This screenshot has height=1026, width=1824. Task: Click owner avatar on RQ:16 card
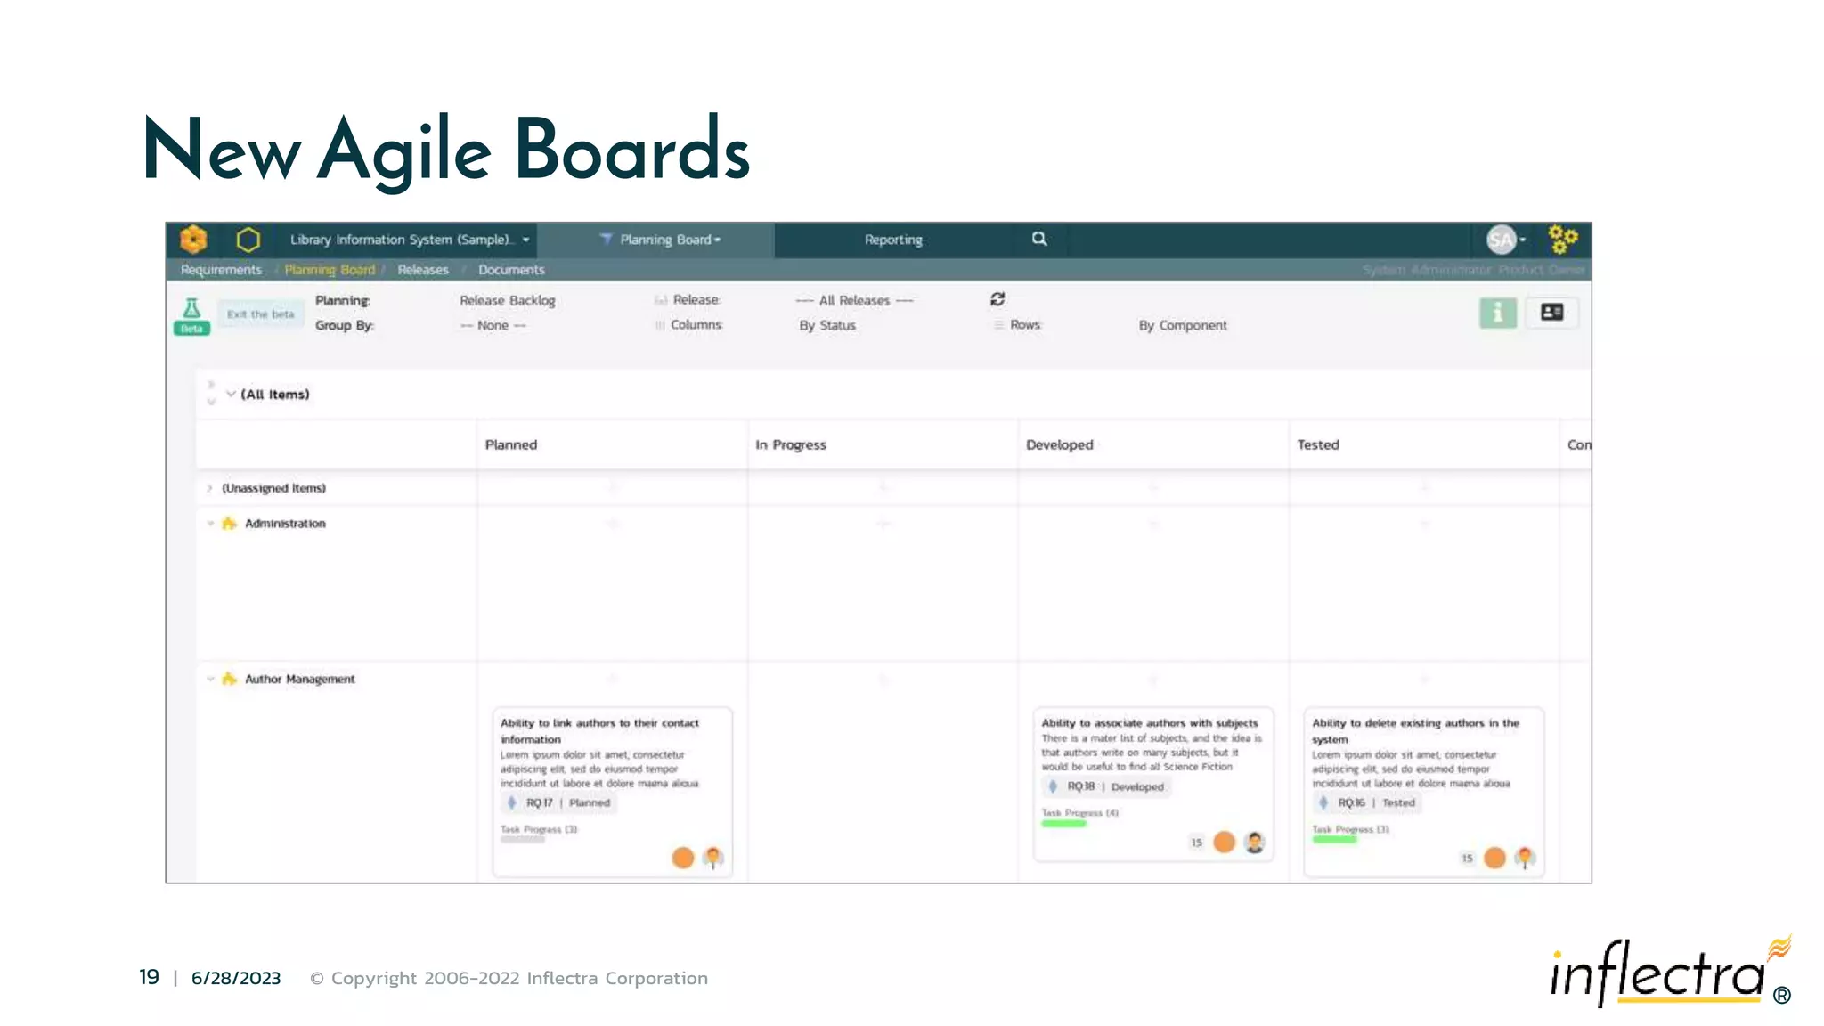(x=1526, y=858)
